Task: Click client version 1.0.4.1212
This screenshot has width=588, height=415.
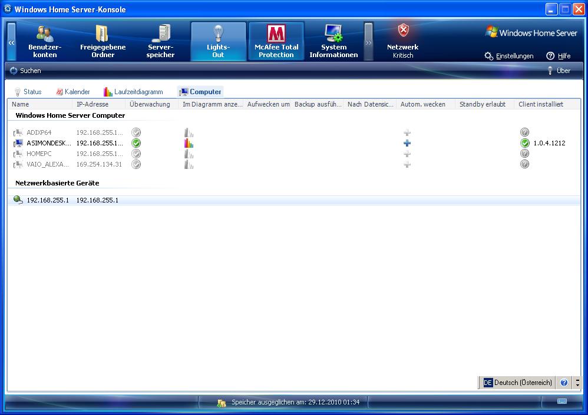Action: click(549, 143)
